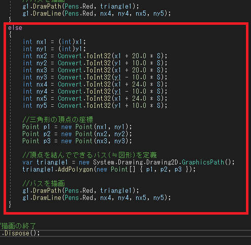Click the else keyword

pos(15,28)
